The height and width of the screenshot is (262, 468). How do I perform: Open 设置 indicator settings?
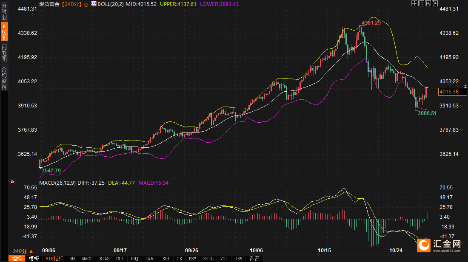(x=254, y=259)
